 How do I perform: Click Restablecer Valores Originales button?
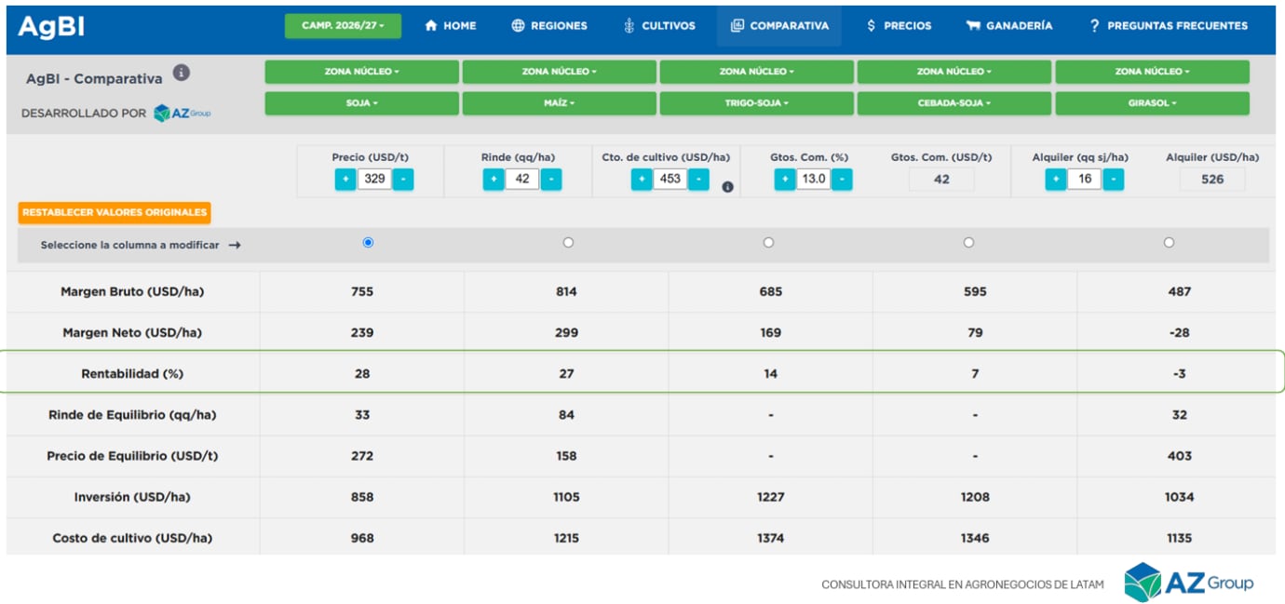[115, 212]
